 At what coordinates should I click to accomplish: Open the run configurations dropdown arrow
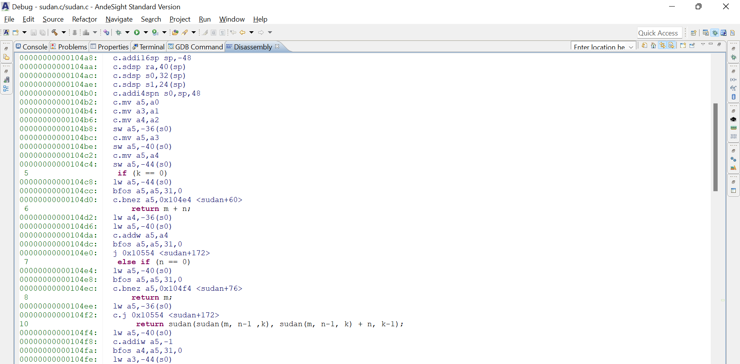click(146, 32)
